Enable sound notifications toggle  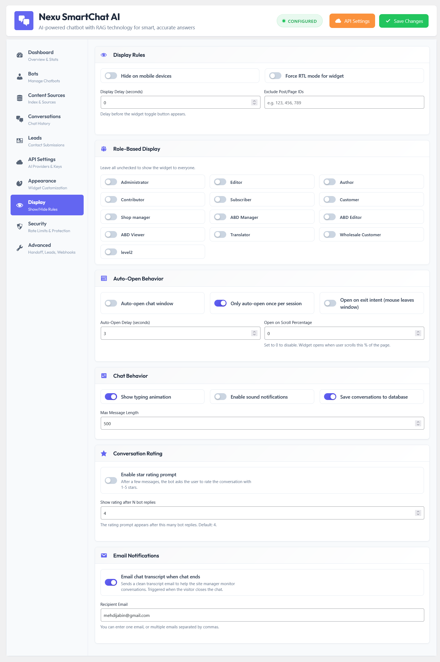(x=220, y=397)
